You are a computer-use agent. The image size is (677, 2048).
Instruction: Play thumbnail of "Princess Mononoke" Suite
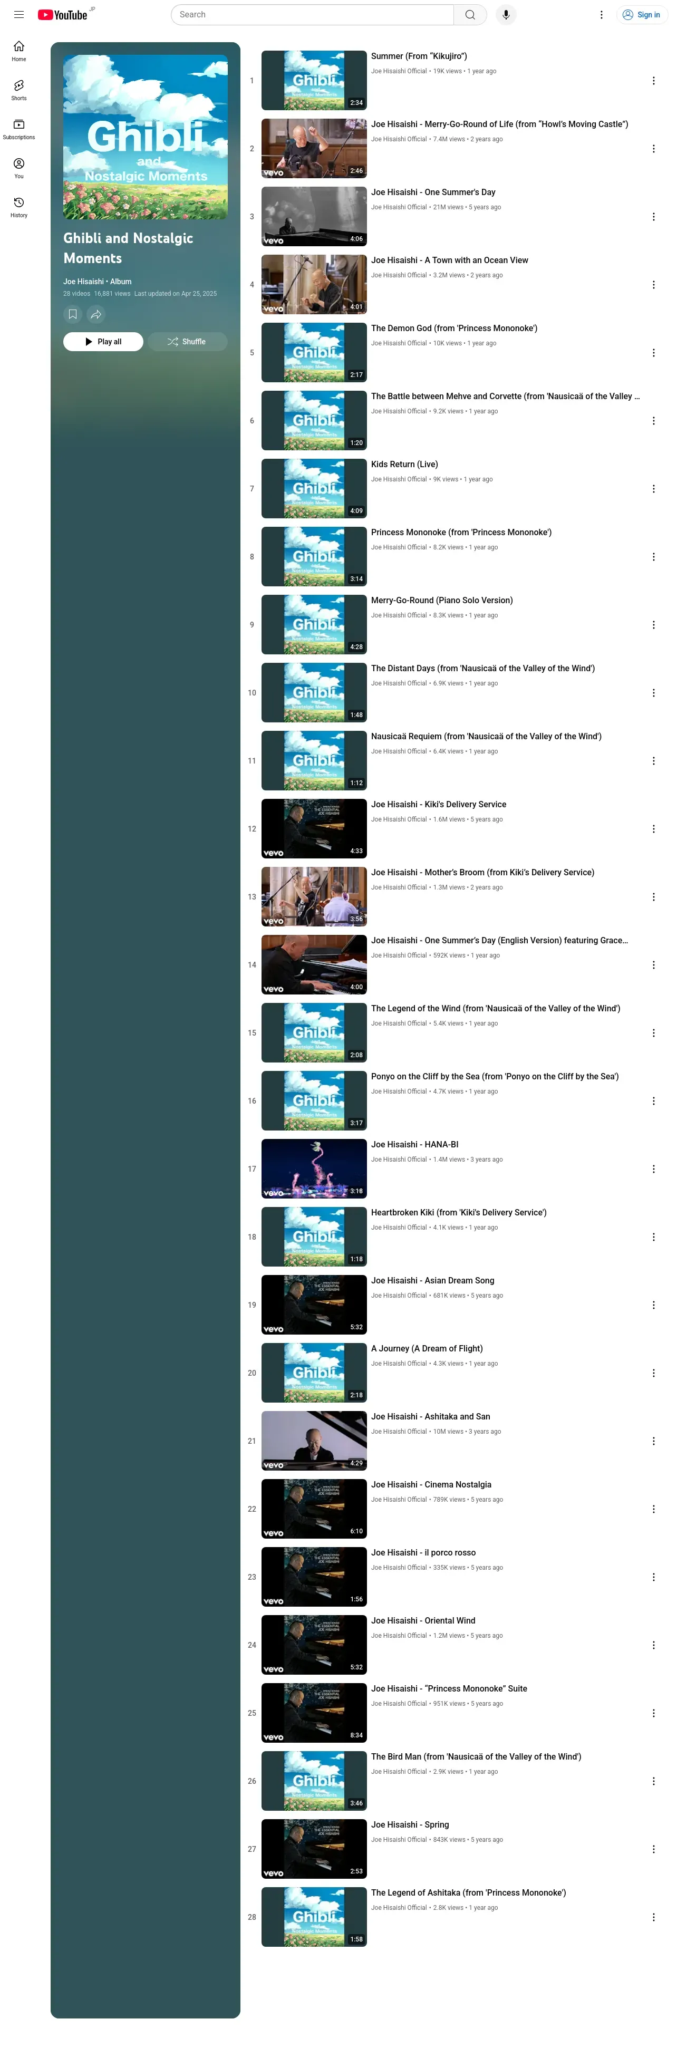click(x=314, y=1713)
